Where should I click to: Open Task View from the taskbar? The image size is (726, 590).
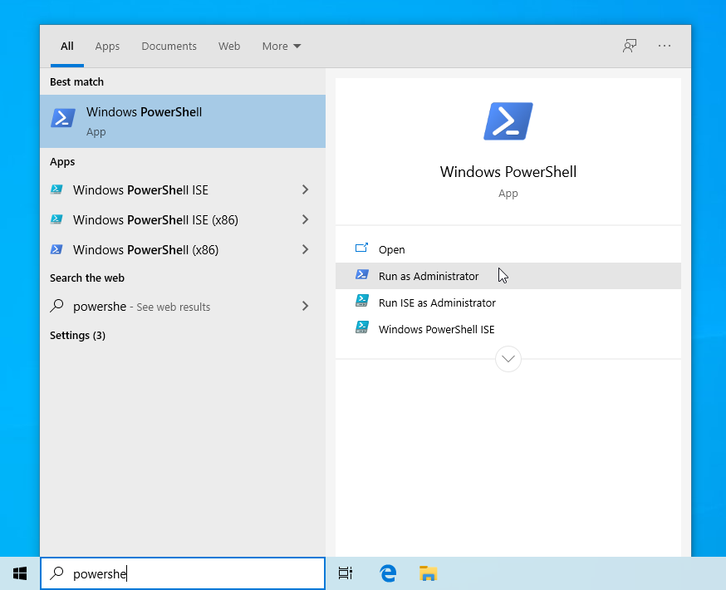coord(346,573)
